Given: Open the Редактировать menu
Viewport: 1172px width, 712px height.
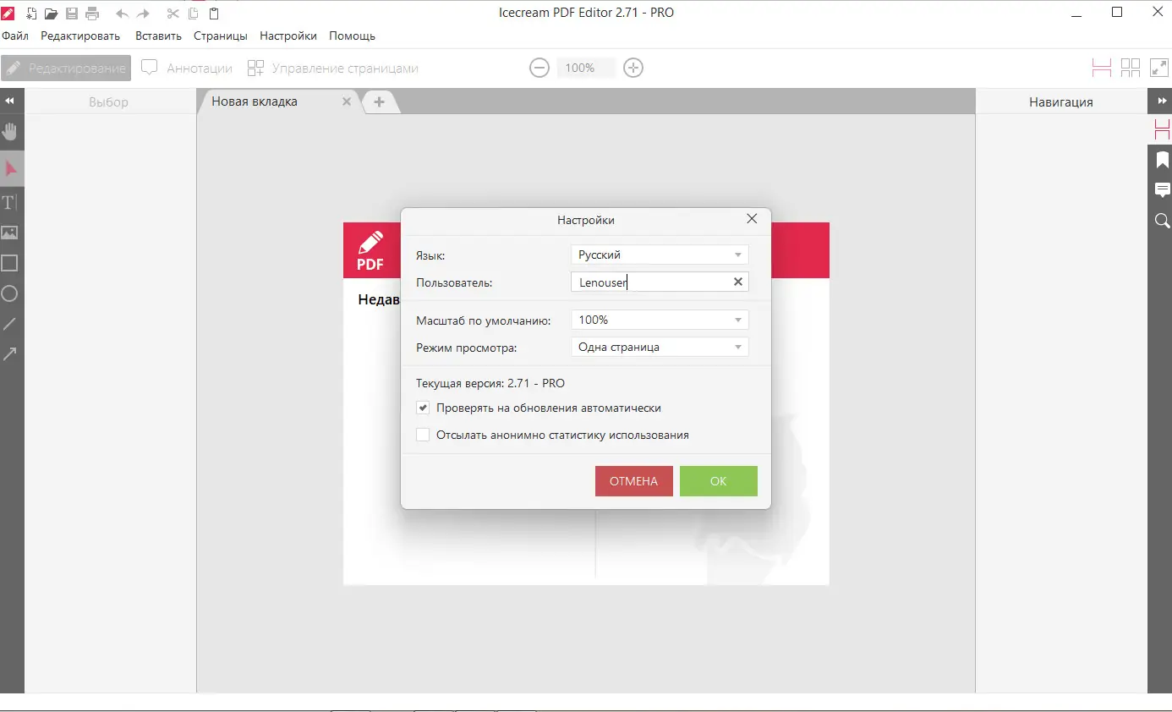Looking at the screenshot, I should [x=80, y=36].
